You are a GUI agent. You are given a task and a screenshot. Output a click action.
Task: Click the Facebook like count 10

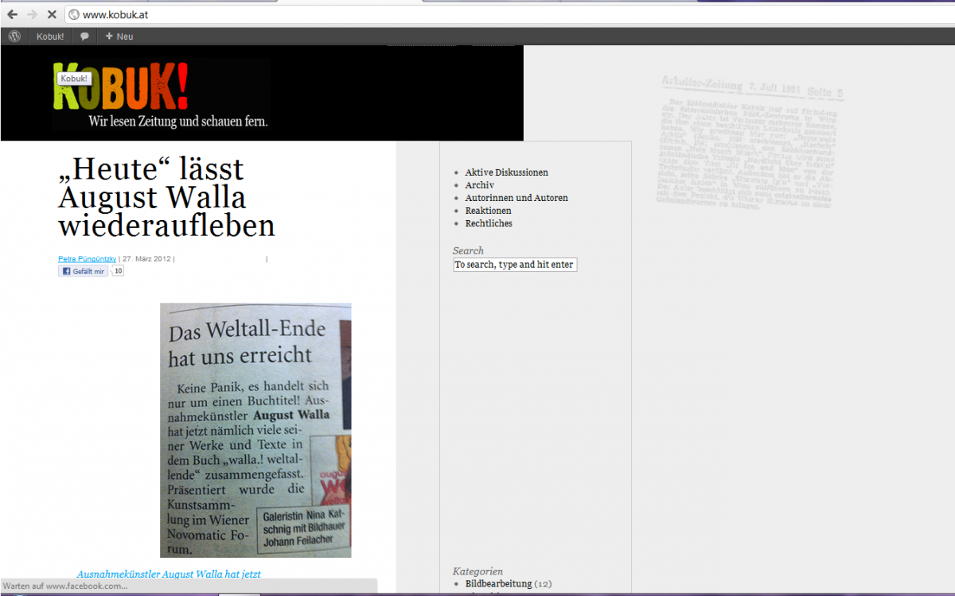(x=118, y=271)
